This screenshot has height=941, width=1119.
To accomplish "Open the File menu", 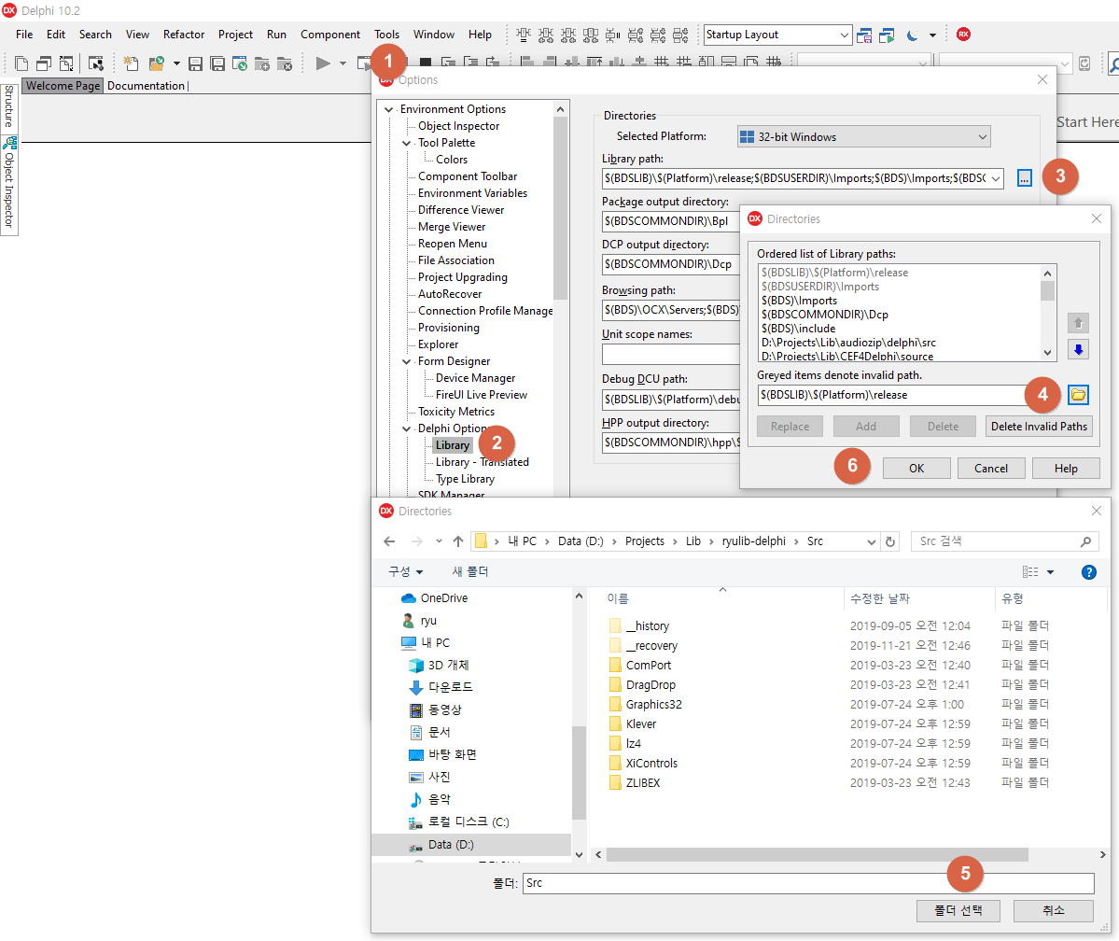I will point(24,35).
